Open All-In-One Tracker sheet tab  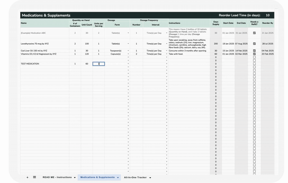(x=135, y=178)
